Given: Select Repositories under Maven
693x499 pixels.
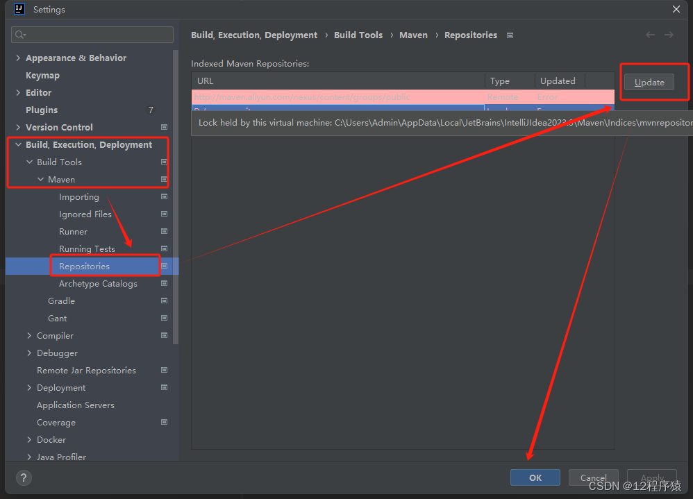Looking at the screenshot, I should (x=85, y=267).
